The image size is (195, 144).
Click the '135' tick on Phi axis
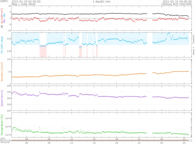(x=9, y=51)
